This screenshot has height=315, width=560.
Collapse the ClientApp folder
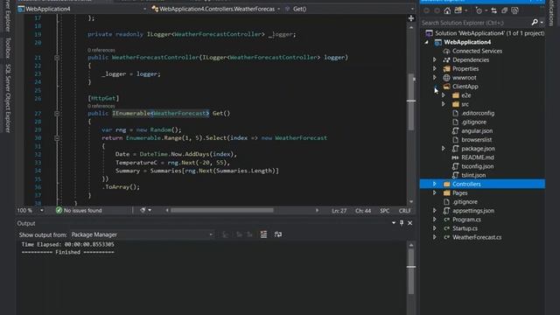coord(435,87)
